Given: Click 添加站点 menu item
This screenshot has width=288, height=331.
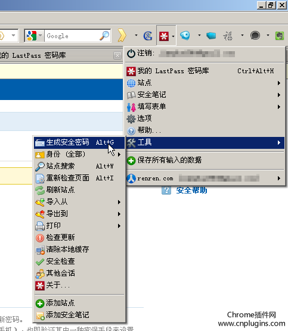Looking at the screenshot, I should (x=79, y=303).
